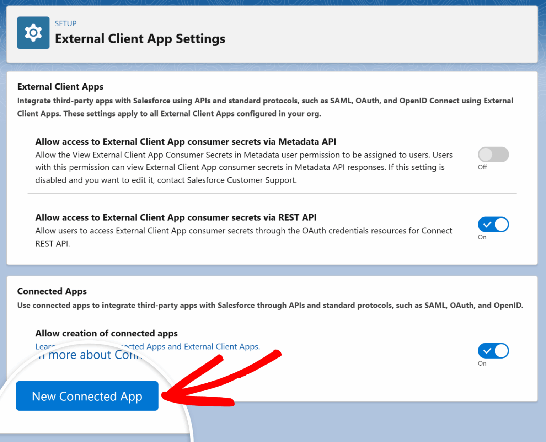
Task: Click the Connected Apps section title
Action: pos(52,291)
